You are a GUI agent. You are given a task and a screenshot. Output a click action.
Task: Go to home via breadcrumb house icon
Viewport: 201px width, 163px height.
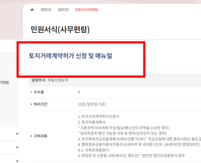click(x=32, y=10)
